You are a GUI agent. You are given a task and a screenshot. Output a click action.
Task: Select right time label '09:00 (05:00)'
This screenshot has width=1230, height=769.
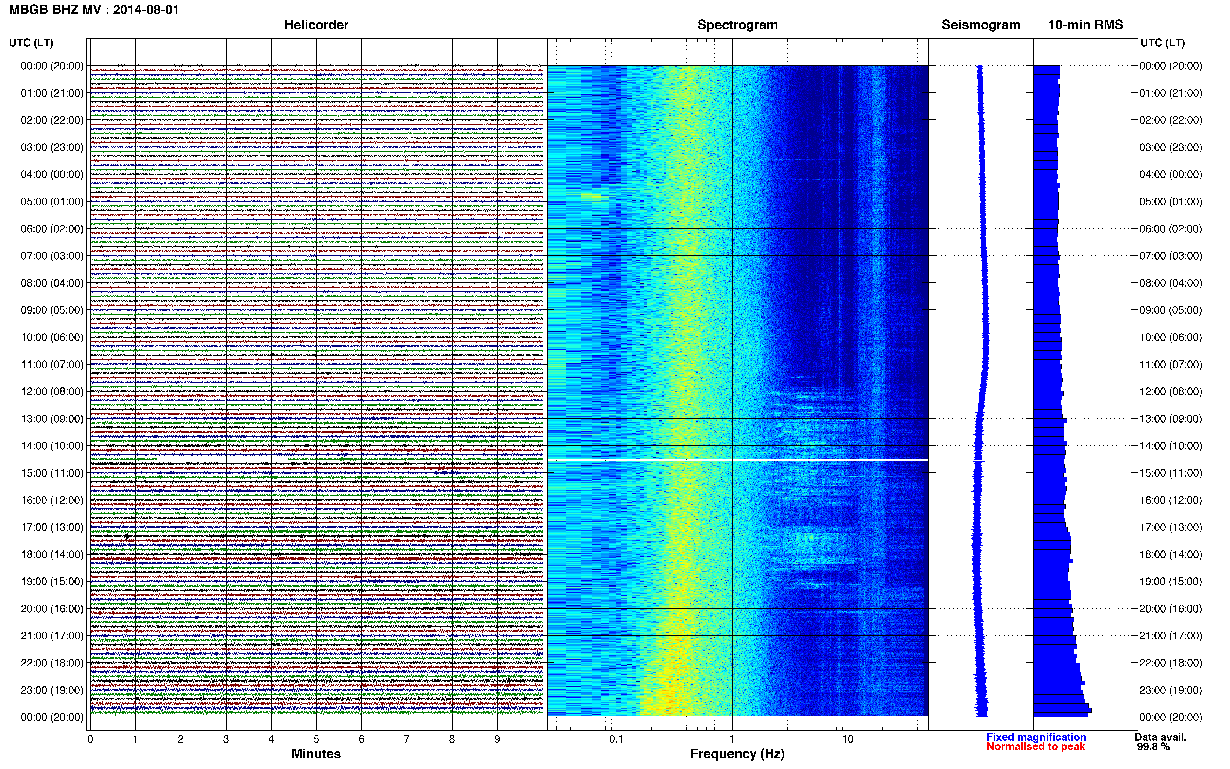[x=1171, y=310]
